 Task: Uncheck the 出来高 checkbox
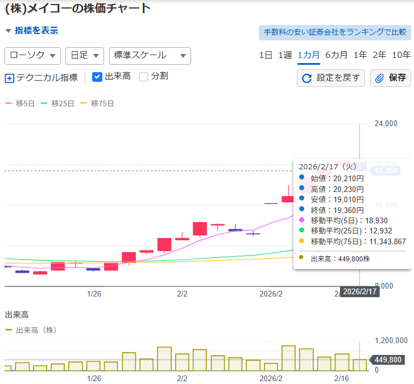click(x=97, y=77)
